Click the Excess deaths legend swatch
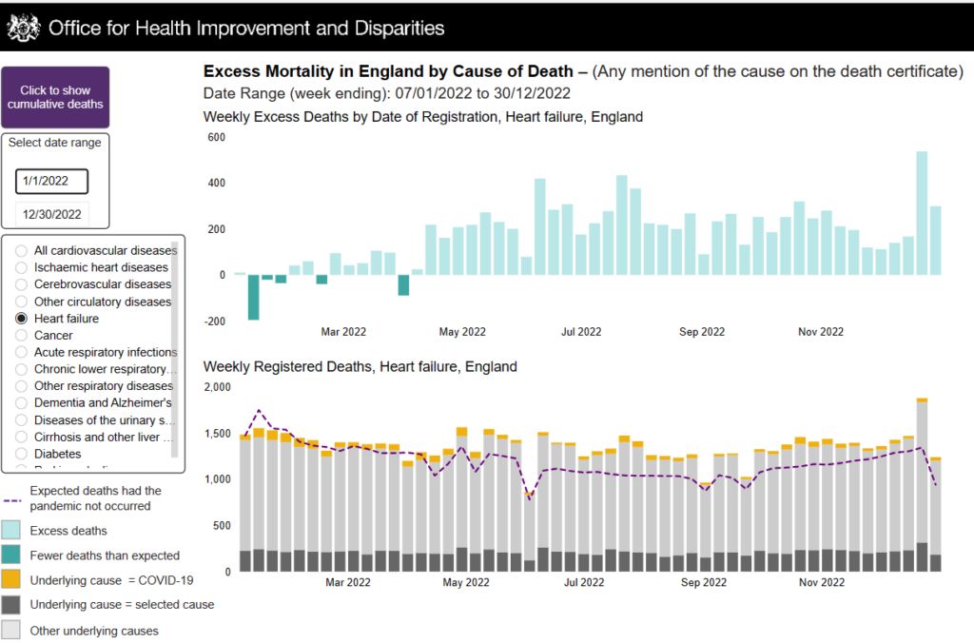Screen dimensions: 974x643 11,531
